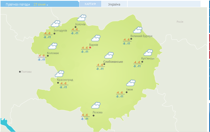Click Богодухів day temperature -4..-6
The image size is (210, 132).
(x=47, y=33)
